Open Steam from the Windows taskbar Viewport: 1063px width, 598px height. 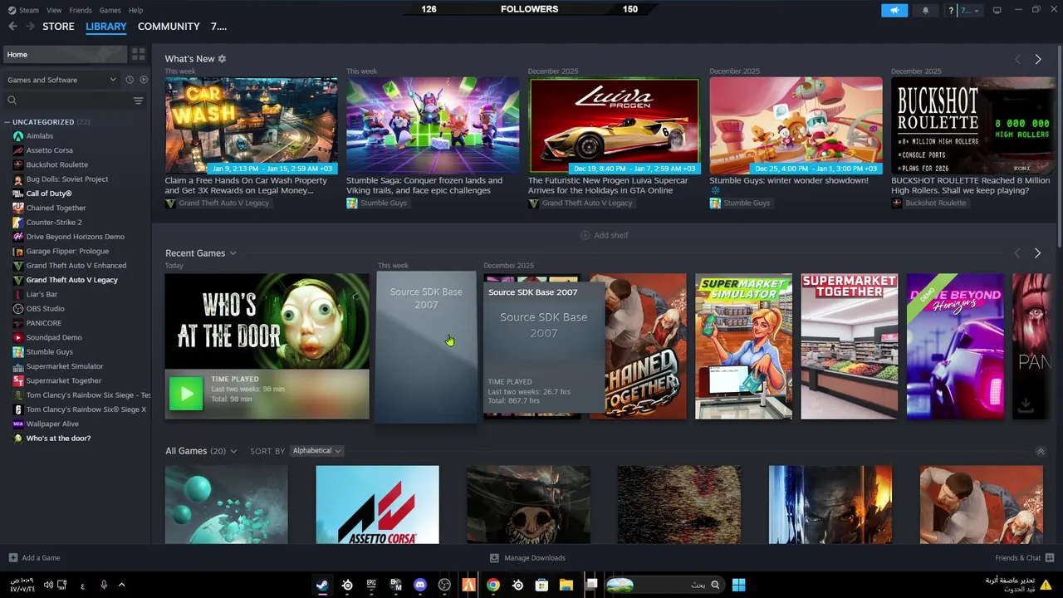(322, 585)
